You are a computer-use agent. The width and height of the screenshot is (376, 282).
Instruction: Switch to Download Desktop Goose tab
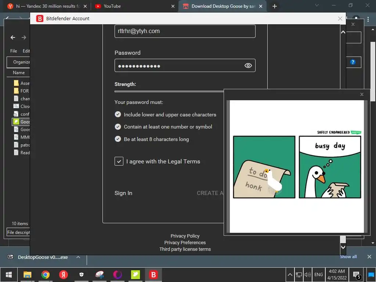[x=223, y=6]
